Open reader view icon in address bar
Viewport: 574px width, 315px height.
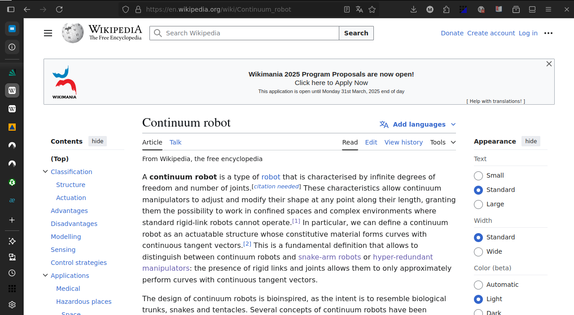click(346, 9)
